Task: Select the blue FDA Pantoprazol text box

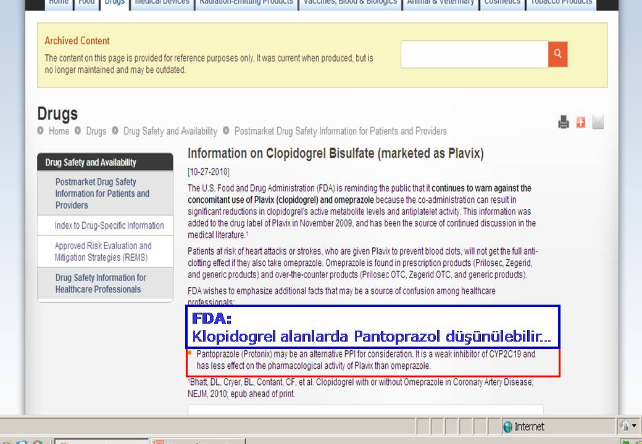Action: pos(373,327)
